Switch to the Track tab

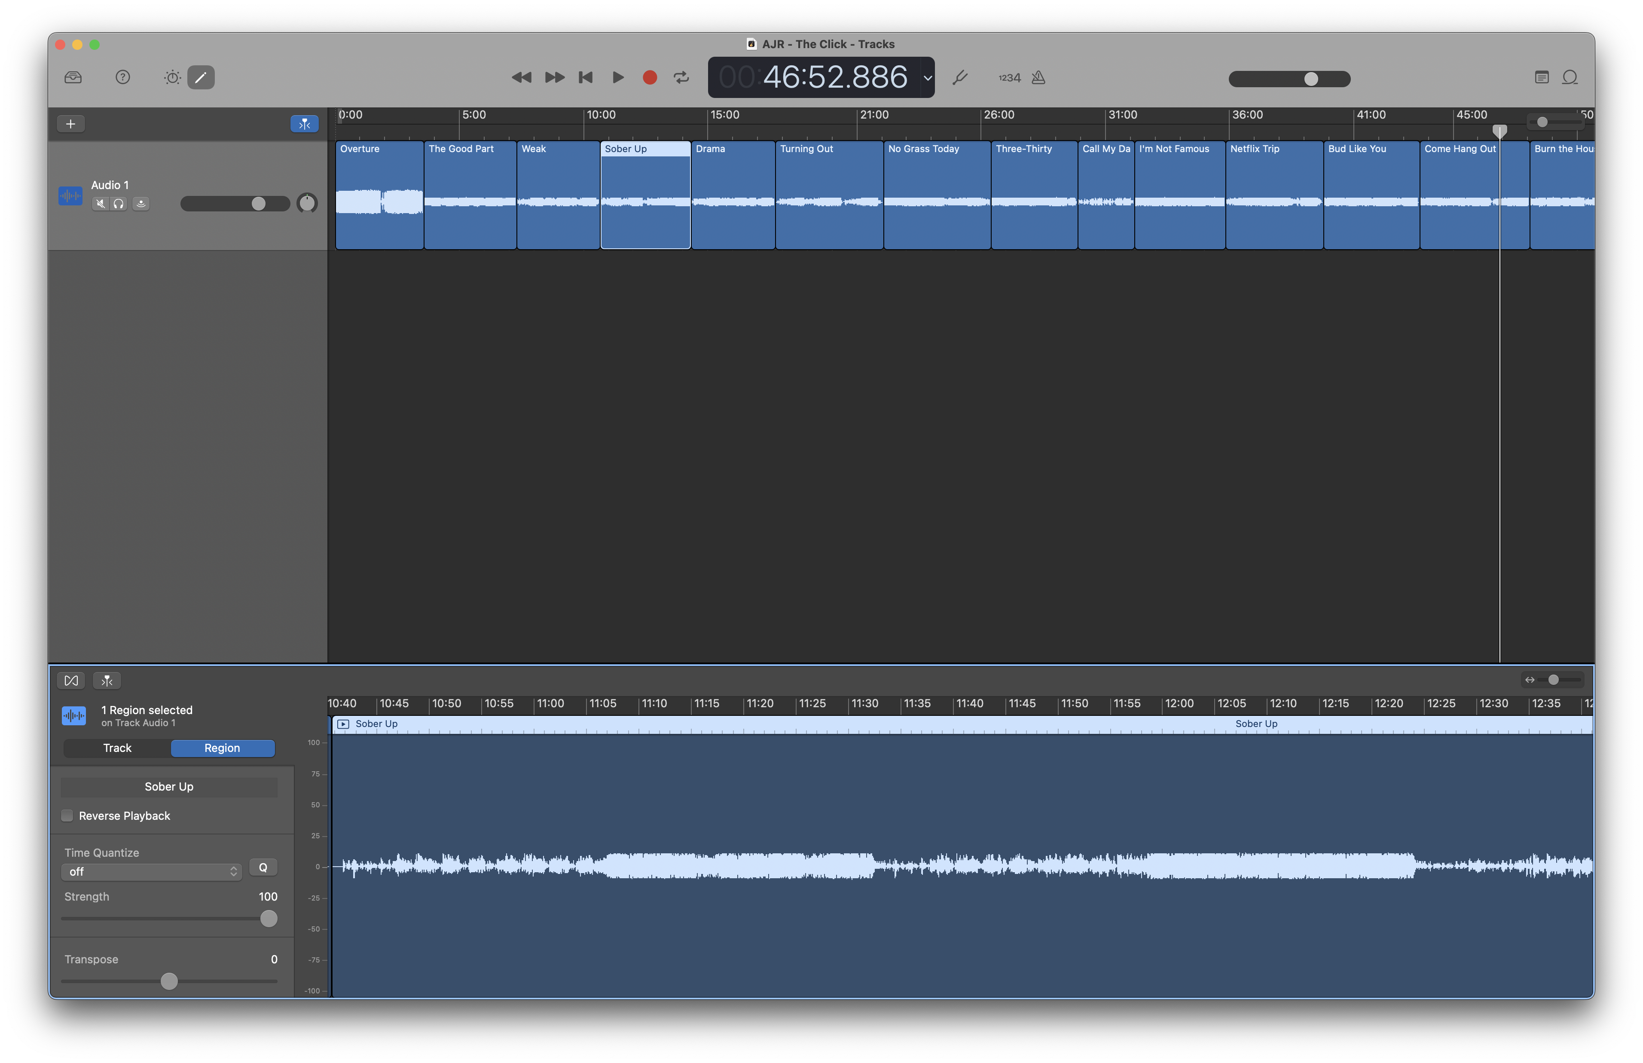[117, 748]
